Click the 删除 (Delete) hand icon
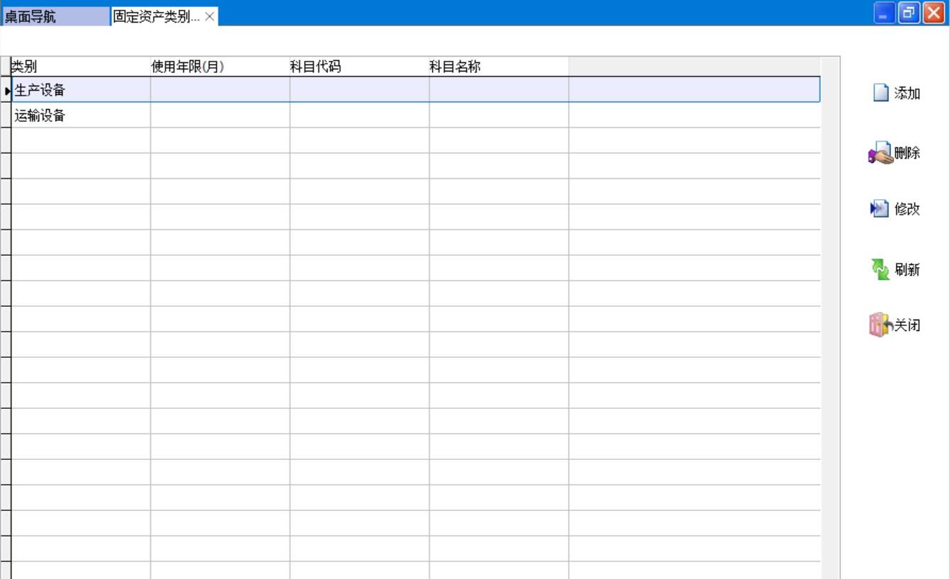This screenshot has width=950, height=579. [x=881, y=153]
